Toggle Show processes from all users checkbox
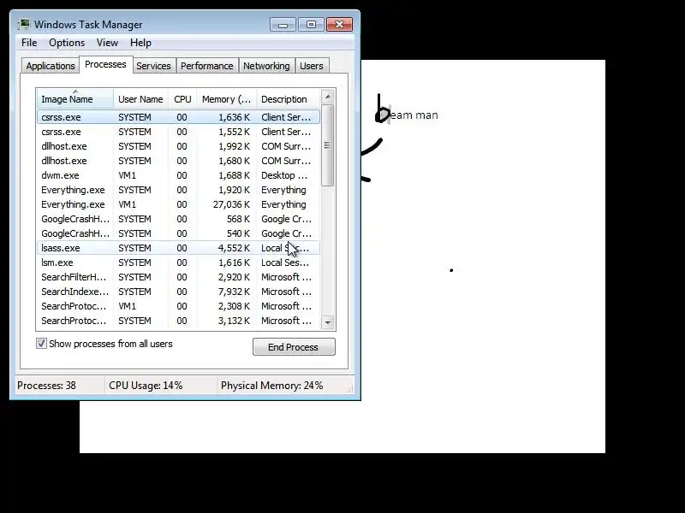 point(41,344)
